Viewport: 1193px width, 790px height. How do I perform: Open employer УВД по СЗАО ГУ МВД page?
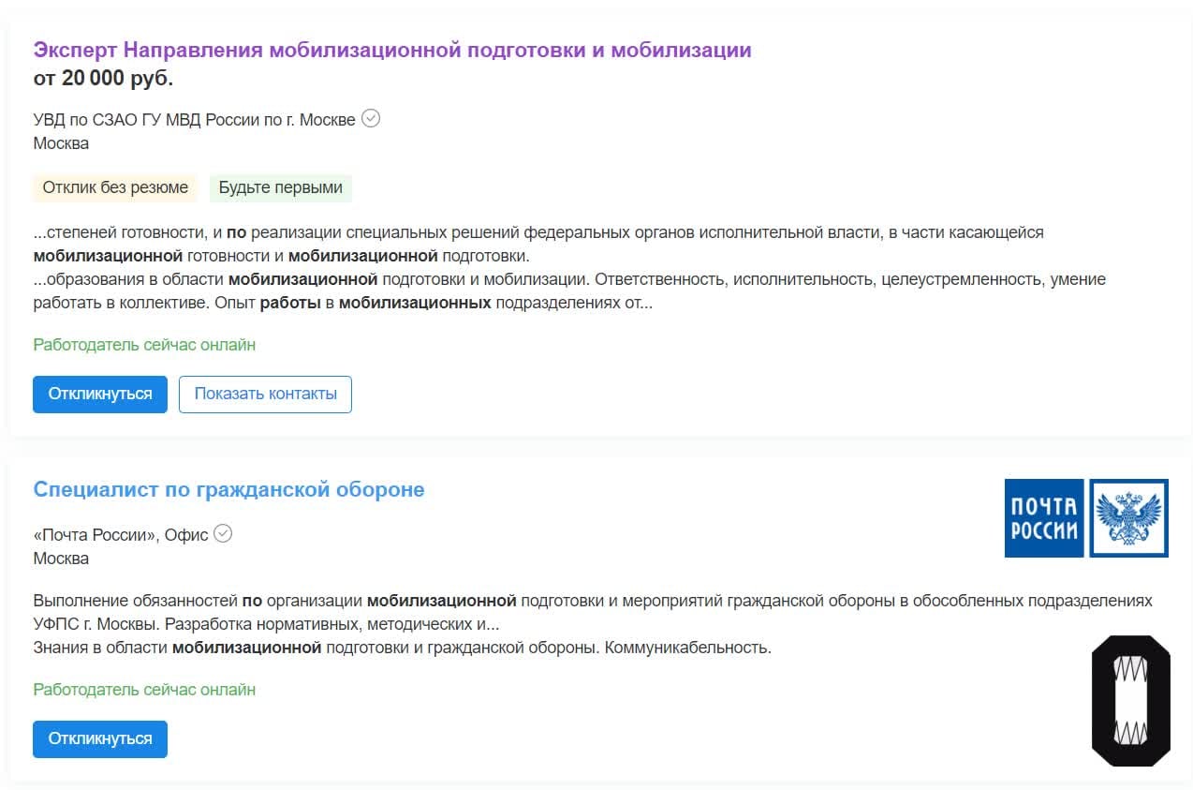tap(194, 120)
